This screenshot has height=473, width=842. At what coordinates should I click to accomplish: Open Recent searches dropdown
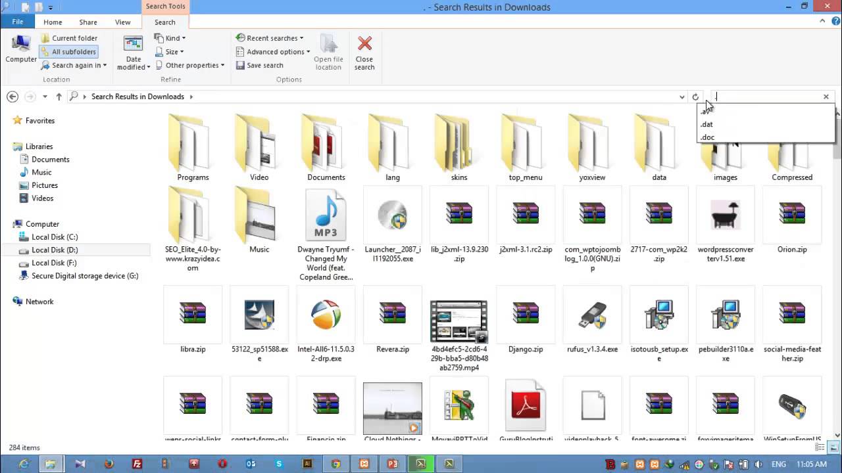(x=270, y=38)
